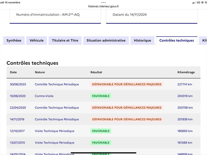Click the 227114 km value
Viewport: 207px width, 155px height.
pyautogui.click(x=185, y=84)
